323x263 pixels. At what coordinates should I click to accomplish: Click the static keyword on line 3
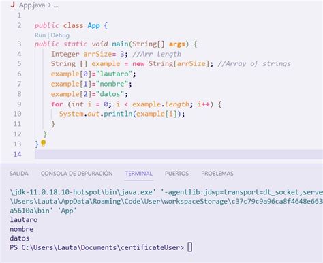75,44
